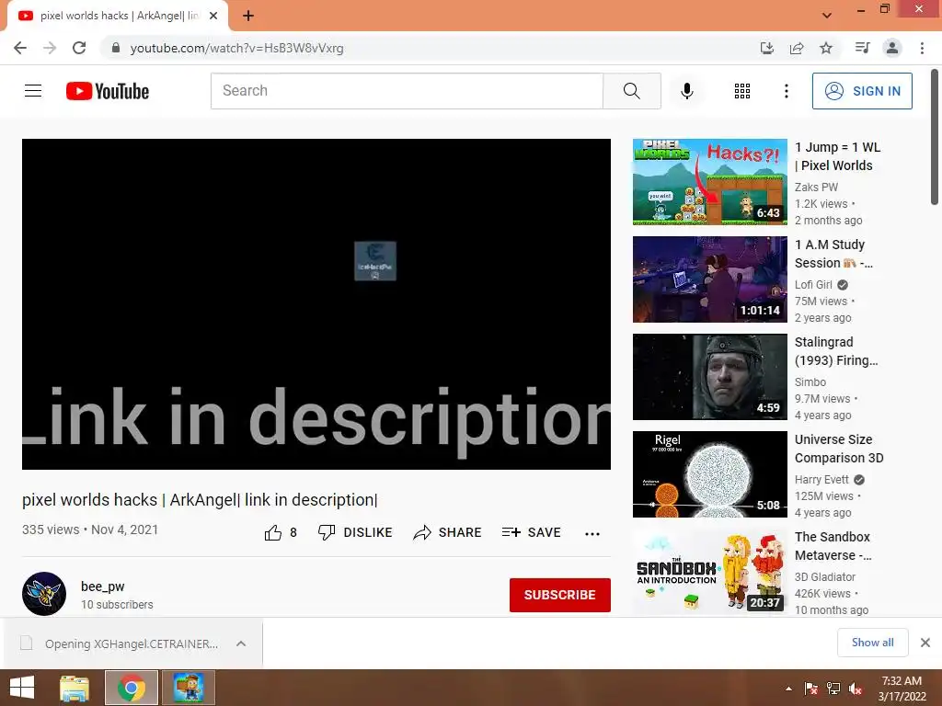Click the network tray icon
Viewport: 942px width, 706px height.
[x=833, y=689]
